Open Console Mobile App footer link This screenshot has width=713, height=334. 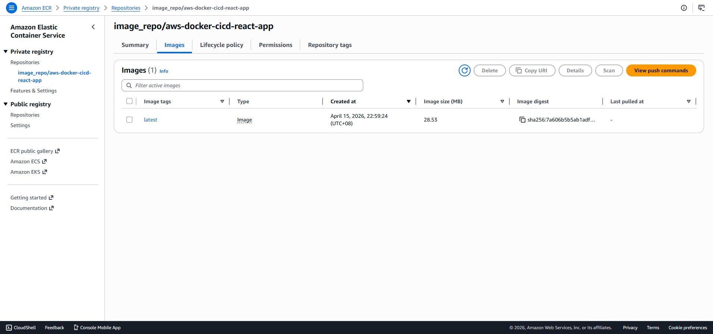point(97,328)
